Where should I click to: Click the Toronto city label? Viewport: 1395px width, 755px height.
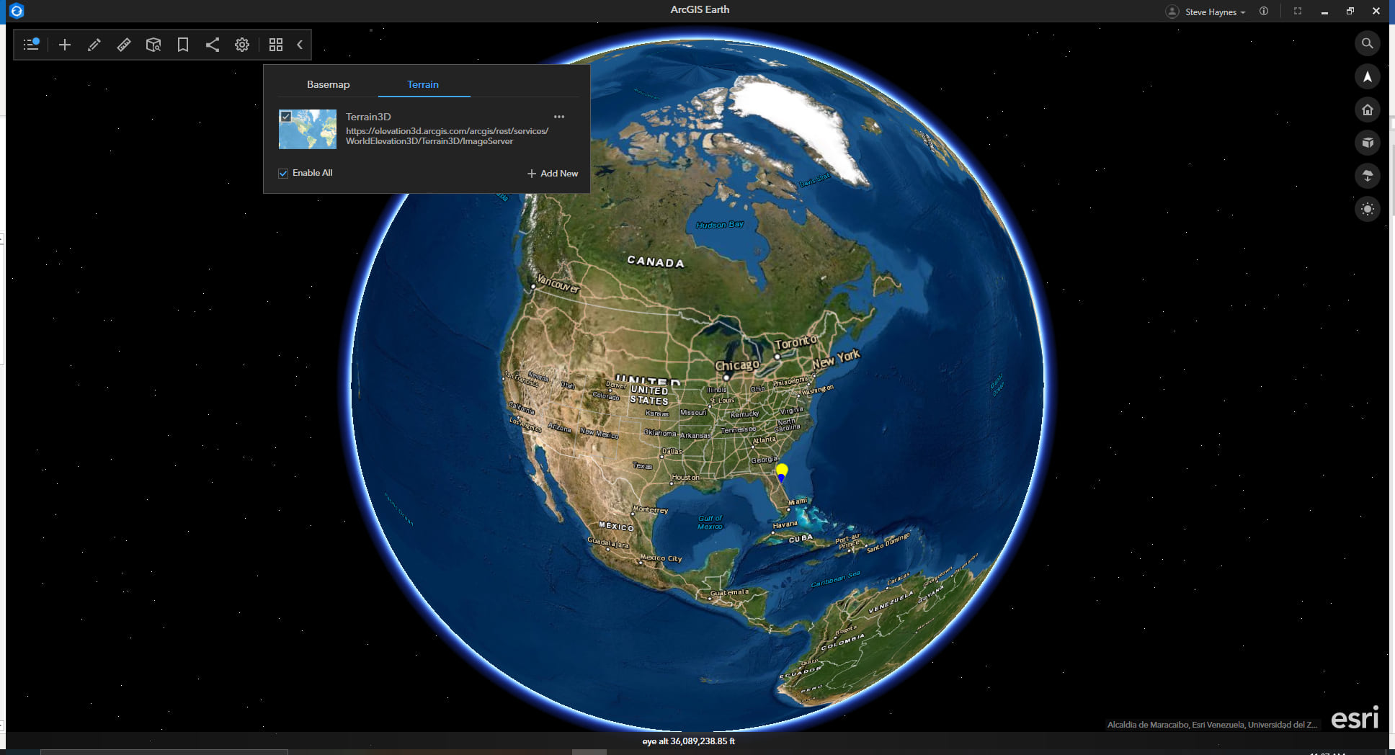(x=796, y=342)
